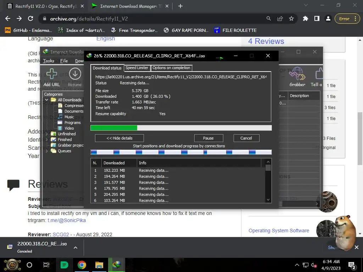The width and height of the screenshot is (363, 272).
Task: Open Google Chrome from the taskbar
Action: [82, 265]
